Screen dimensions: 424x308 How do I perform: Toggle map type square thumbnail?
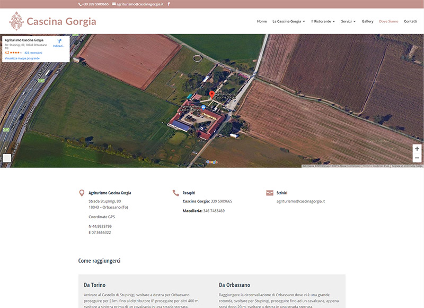point(7,158)
